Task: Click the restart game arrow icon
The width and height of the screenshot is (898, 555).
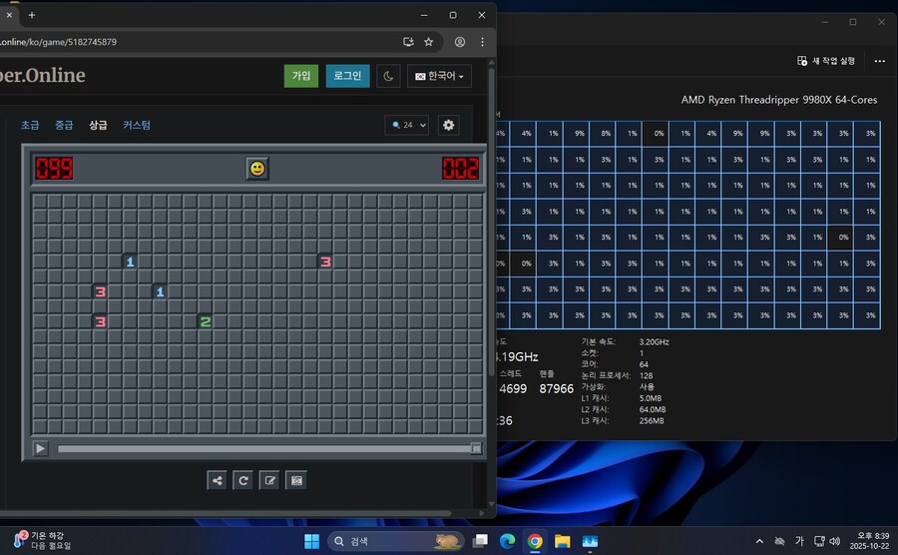Action: (242, 480)
